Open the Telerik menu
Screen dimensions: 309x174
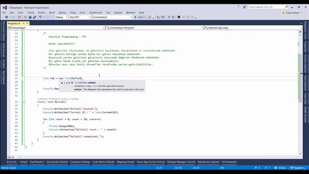(x=30, y=13)
